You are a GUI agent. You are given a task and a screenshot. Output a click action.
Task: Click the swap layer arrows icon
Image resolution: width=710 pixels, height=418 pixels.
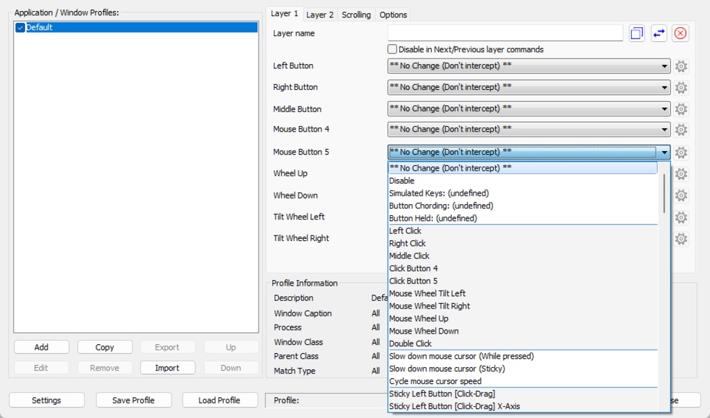point(658,33)
